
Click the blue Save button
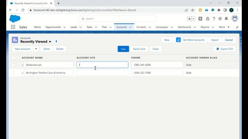click(123, 49)
